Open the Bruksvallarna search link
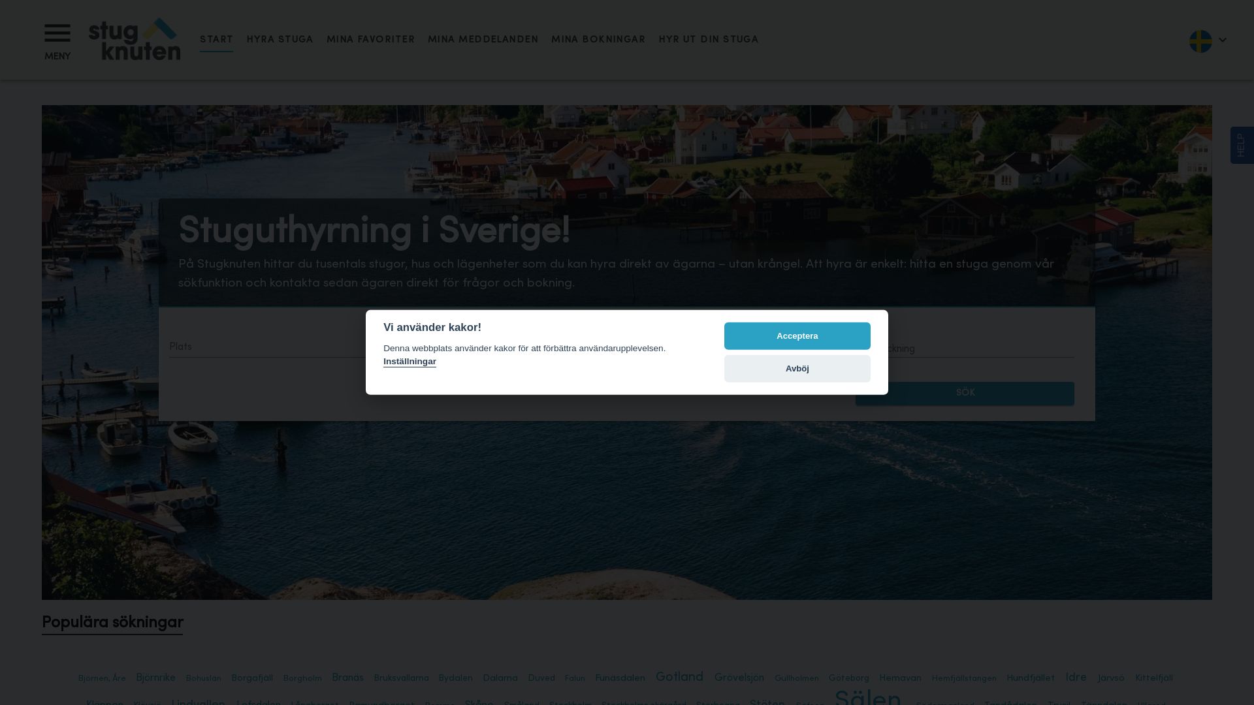Image resolution: width=1254 pixels, height=705 pixels. 401,678
